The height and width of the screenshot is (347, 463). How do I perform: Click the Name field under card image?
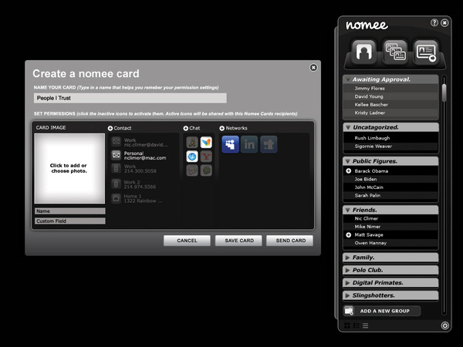(x=70, y=211)
